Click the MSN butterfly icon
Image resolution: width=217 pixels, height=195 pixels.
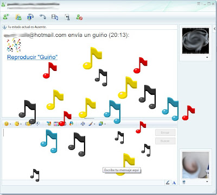coord(72,123)
